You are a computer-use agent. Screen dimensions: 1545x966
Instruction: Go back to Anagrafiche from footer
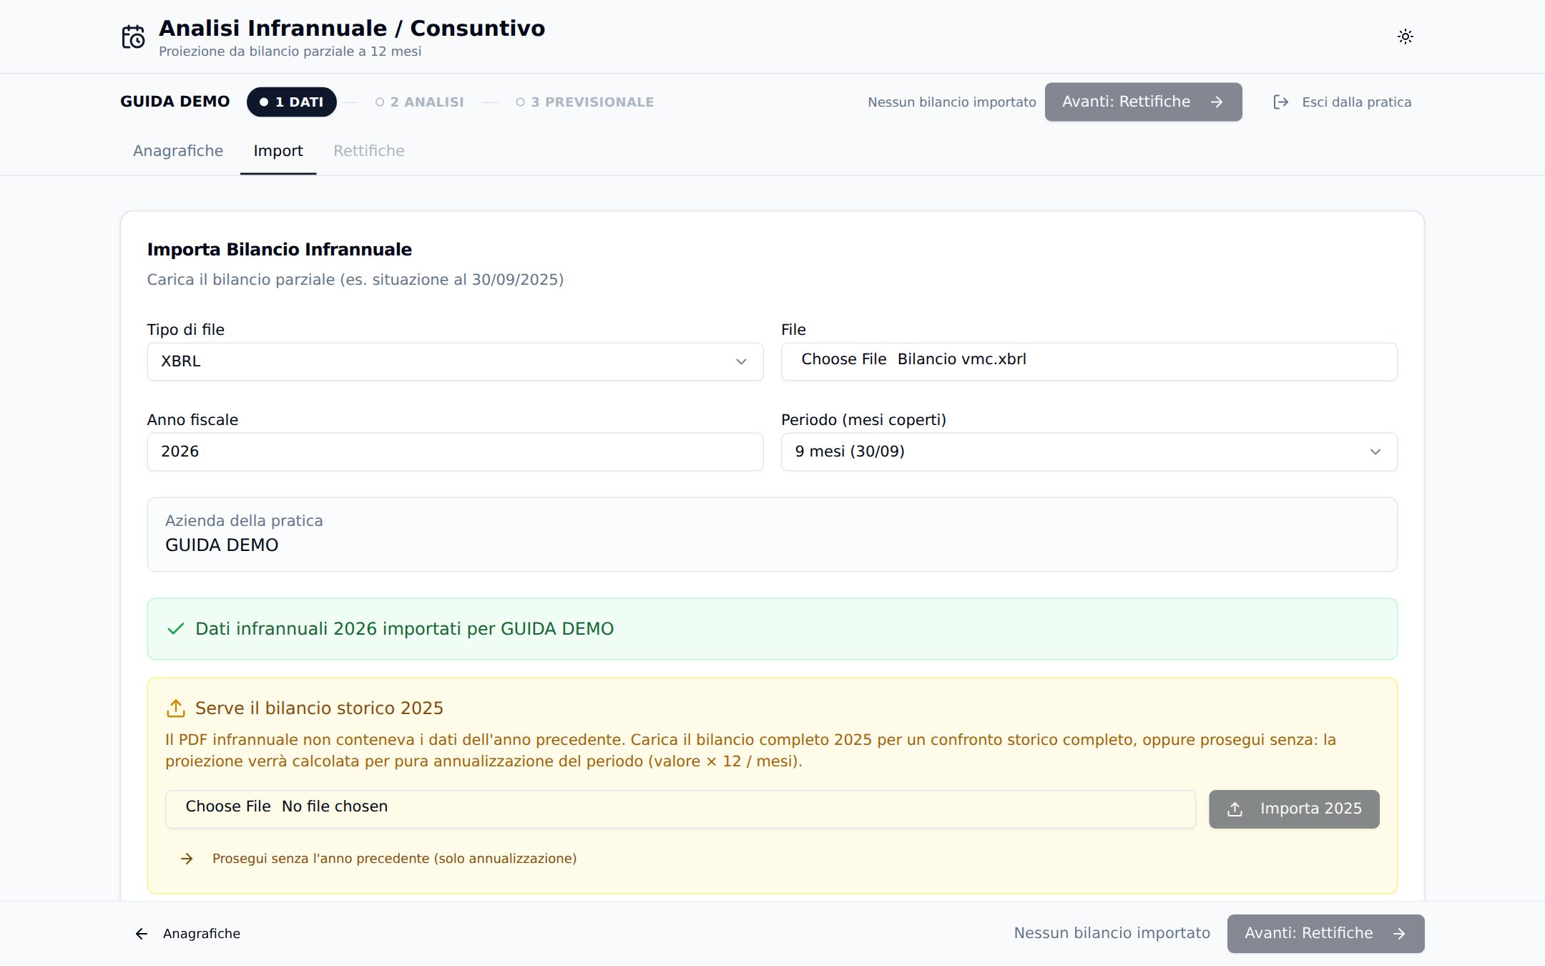pyautogui.click(x=188, y=934)
